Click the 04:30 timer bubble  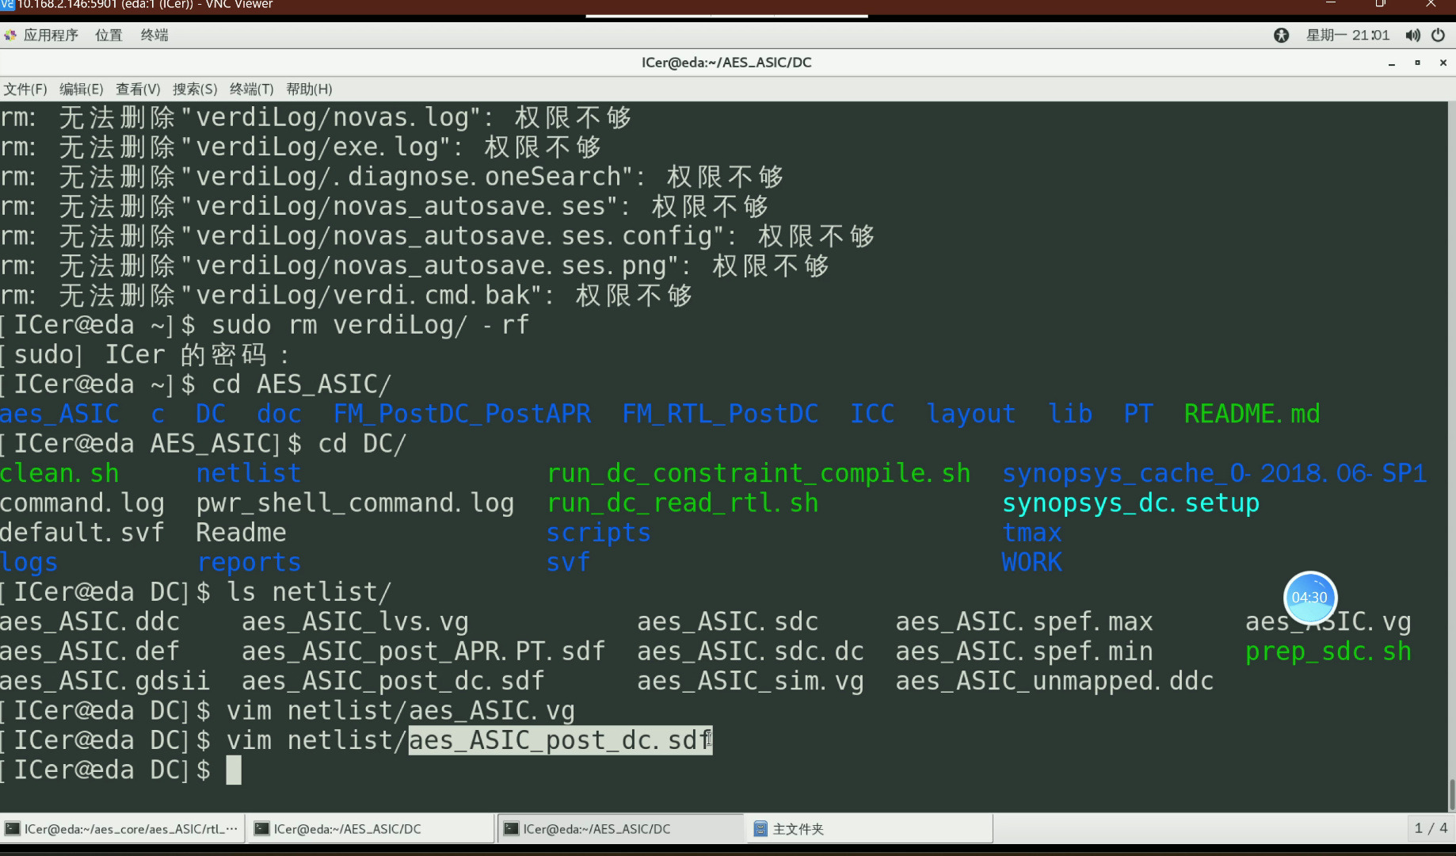pos(1309,598)
